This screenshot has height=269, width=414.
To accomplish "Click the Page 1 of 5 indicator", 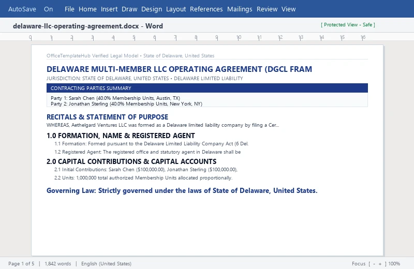I will 21,263.
